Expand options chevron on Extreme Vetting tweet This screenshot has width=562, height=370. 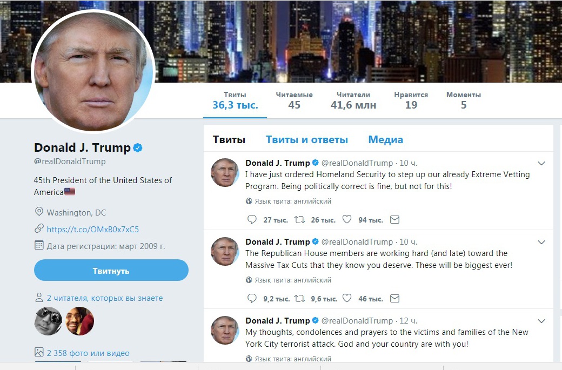point(541,163)
